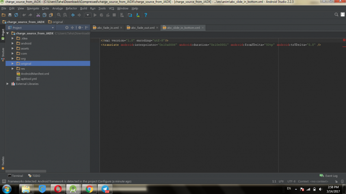The width and height of the screenshot is (346, 194).
Task: Click the Help question mark icon
Action: [146, 15]
